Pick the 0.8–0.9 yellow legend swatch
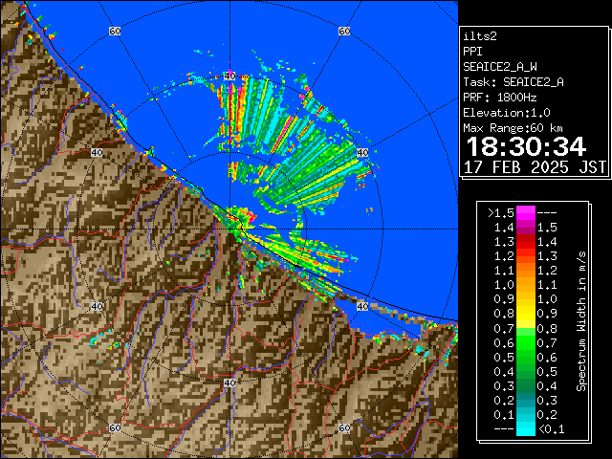 pos(526,314)
